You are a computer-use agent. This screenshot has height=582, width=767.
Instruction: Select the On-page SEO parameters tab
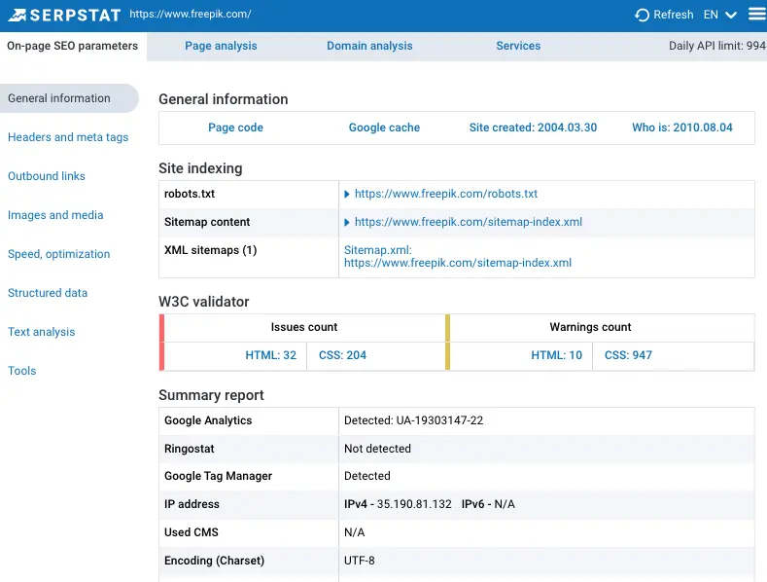pyautogui.click(x=72, y=46)
